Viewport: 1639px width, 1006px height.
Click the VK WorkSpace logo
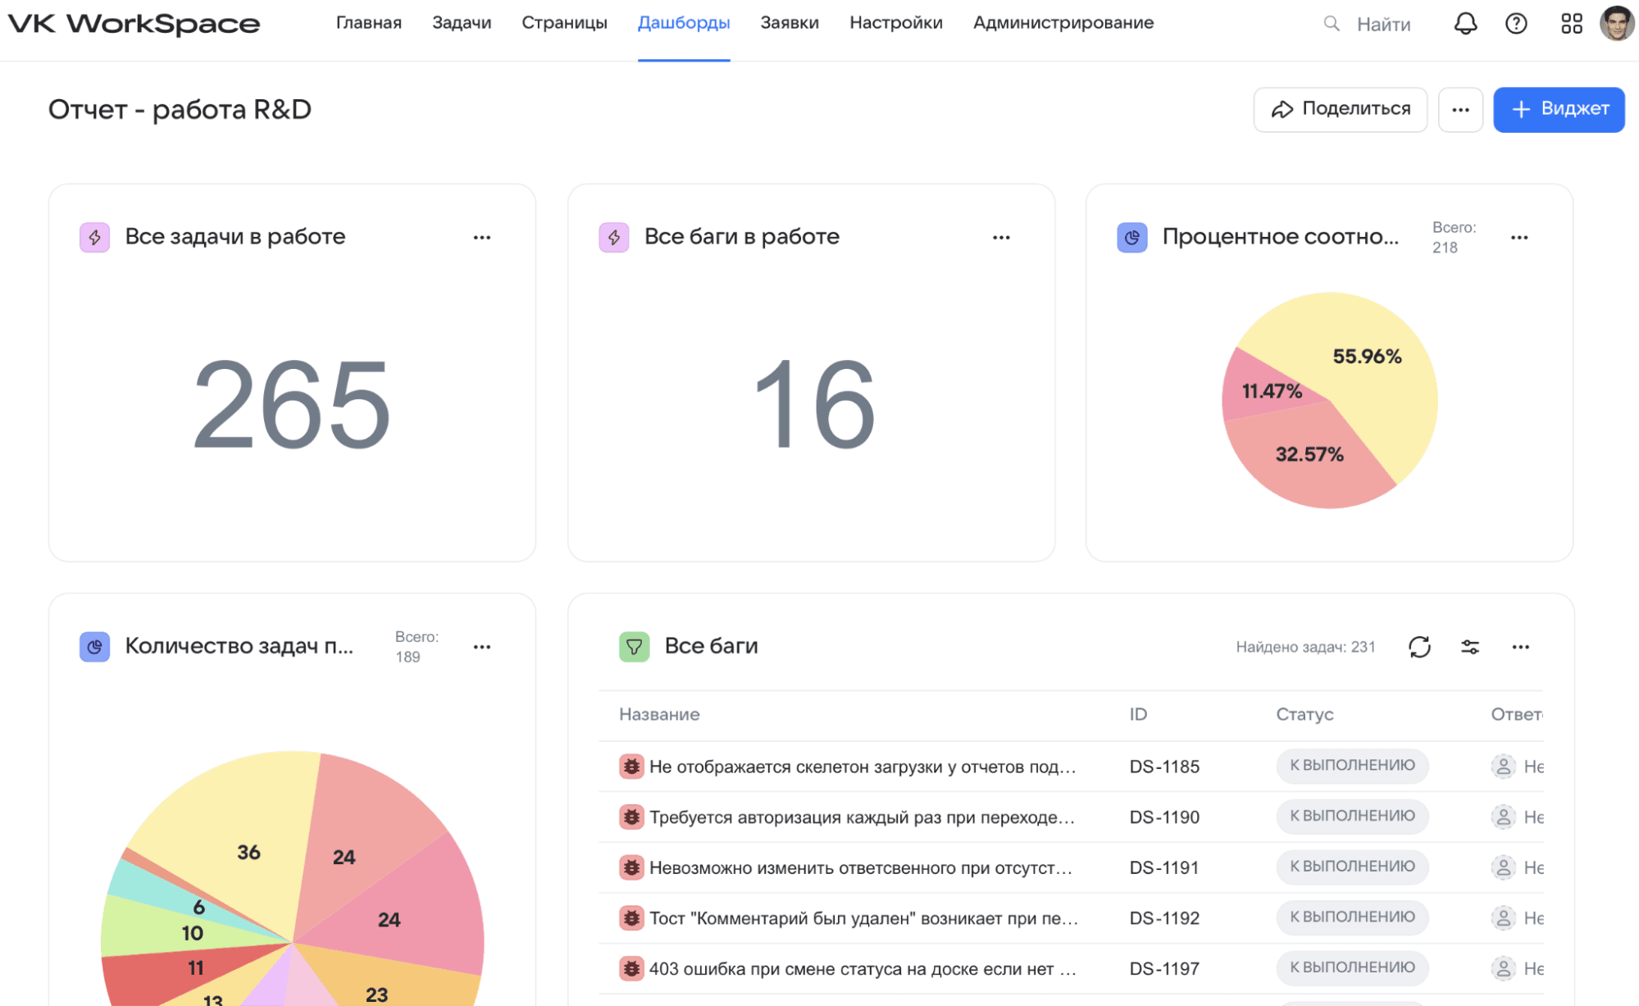click(134, 24)
